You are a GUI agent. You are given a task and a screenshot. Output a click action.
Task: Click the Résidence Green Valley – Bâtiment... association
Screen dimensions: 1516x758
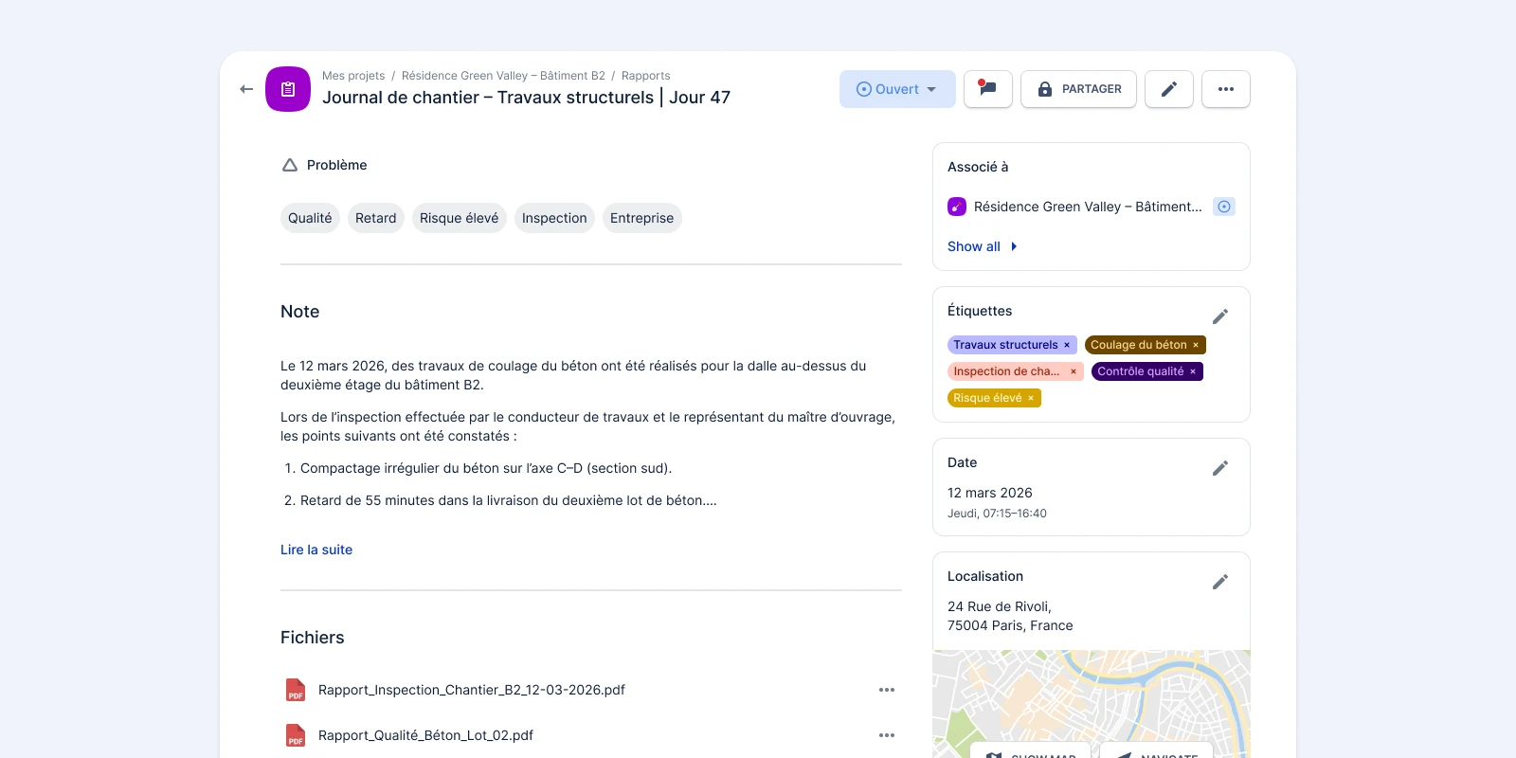point(1088,207)
